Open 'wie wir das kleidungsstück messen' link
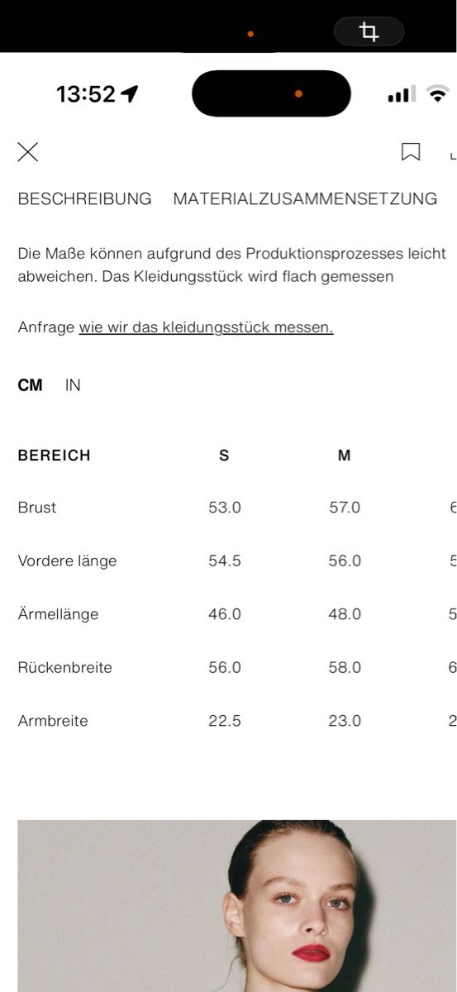 click(206, 327)
